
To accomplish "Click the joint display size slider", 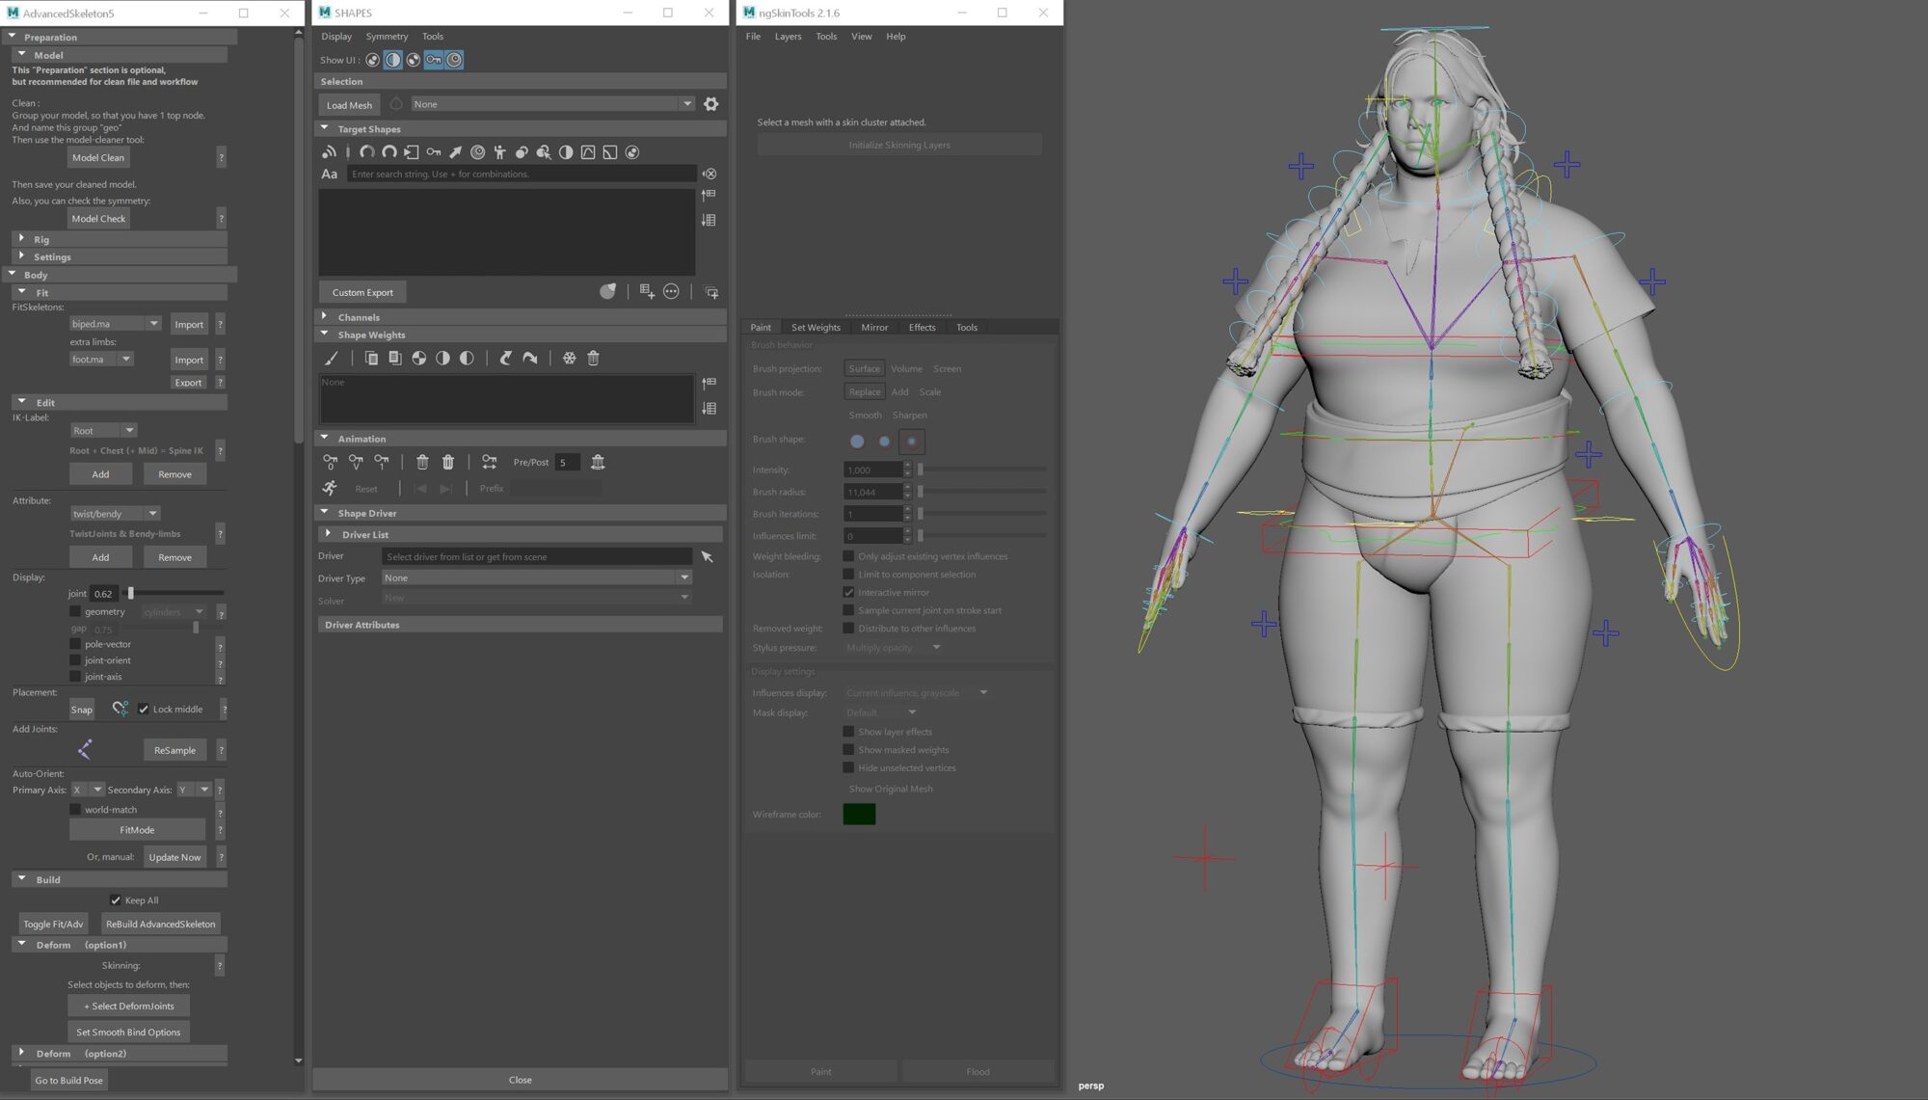I will pyautogui.click(x=131, y=594).
